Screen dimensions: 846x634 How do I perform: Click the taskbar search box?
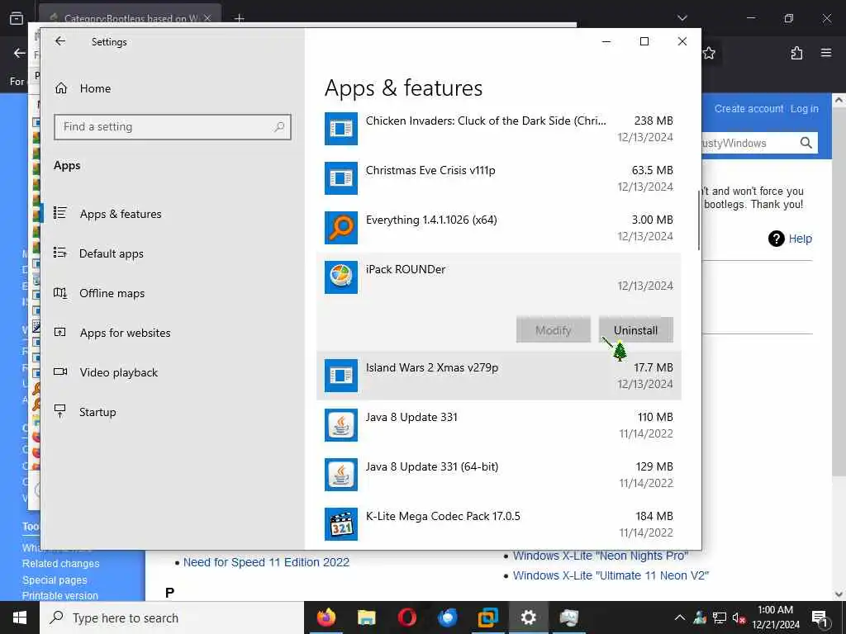(172, 617)
